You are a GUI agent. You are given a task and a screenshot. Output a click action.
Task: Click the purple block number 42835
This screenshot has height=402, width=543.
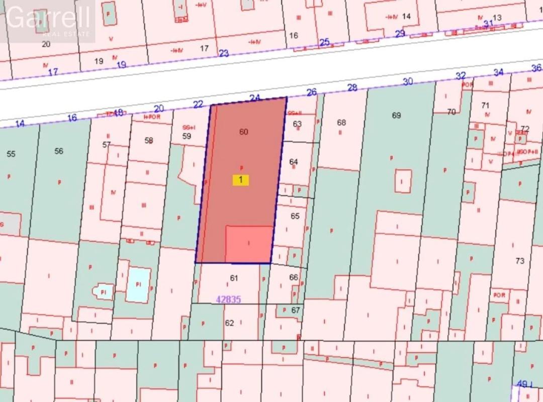point(229,299)
